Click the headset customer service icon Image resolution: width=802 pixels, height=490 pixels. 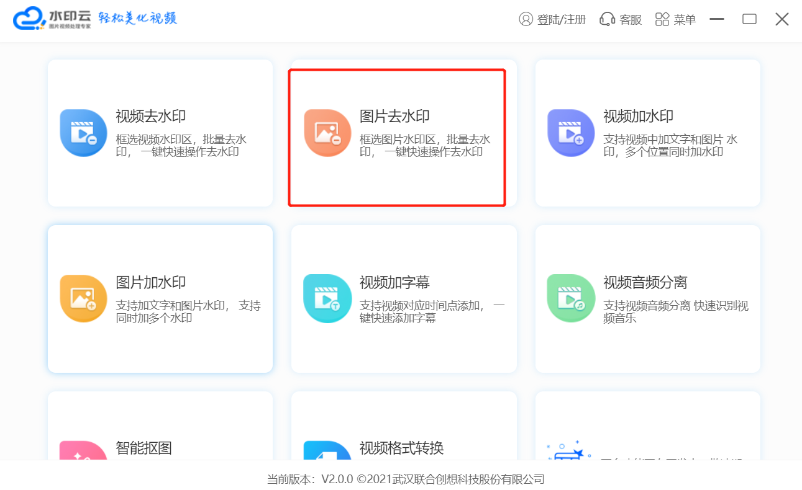pos(607,19)
